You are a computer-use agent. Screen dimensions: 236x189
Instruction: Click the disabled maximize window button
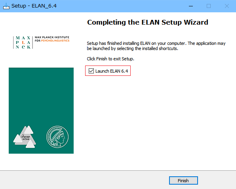pos(209,6)
